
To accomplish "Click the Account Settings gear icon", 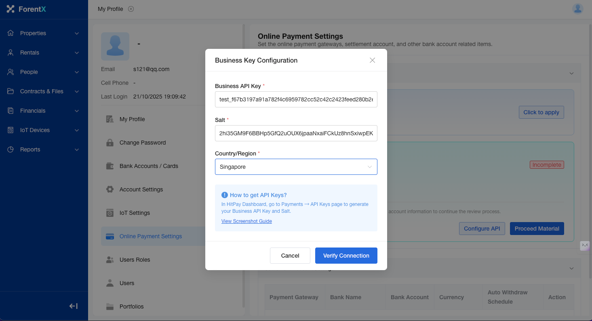I will pyautogui.click(x=110, y=189).
